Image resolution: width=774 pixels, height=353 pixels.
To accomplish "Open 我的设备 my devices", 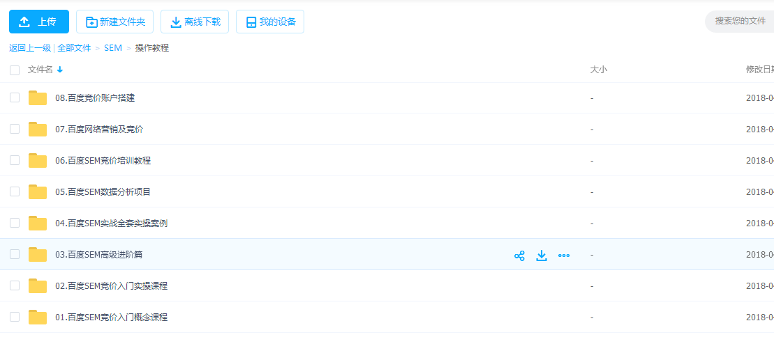I will (x=270, y=22).
